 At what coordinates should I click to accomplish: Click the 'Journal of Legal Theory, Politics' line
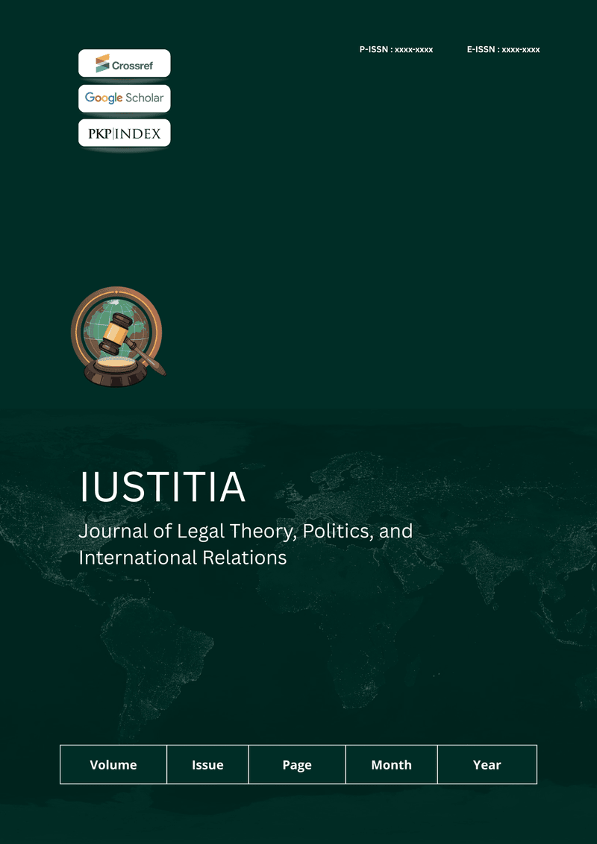(246, 532)
